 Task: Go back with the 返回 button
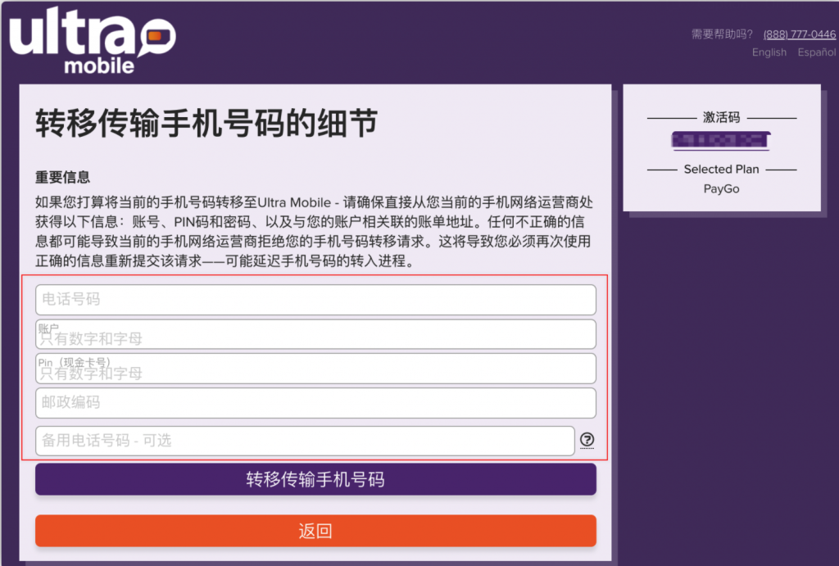315,531
